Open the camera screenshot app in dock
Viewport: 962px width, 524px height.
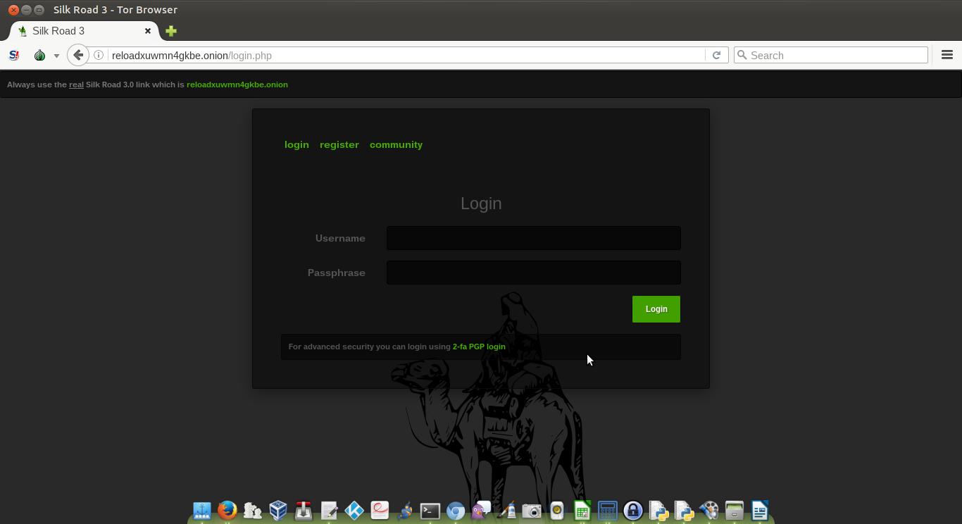coord(532,510)
